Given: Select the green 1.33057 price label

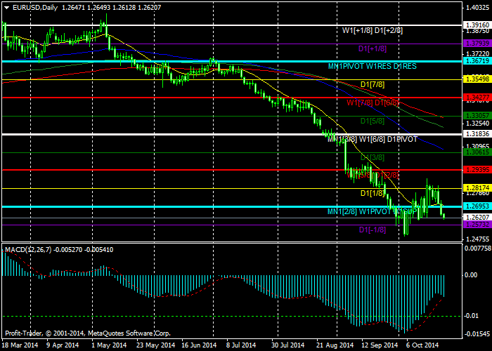Looking at the screenshot, I should click(x=477, y=116).
